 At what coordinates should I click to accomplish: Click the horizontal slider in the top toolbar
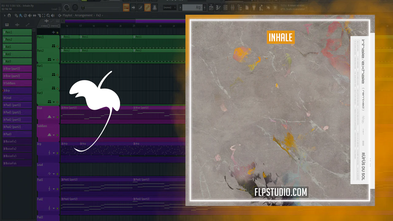101,7
